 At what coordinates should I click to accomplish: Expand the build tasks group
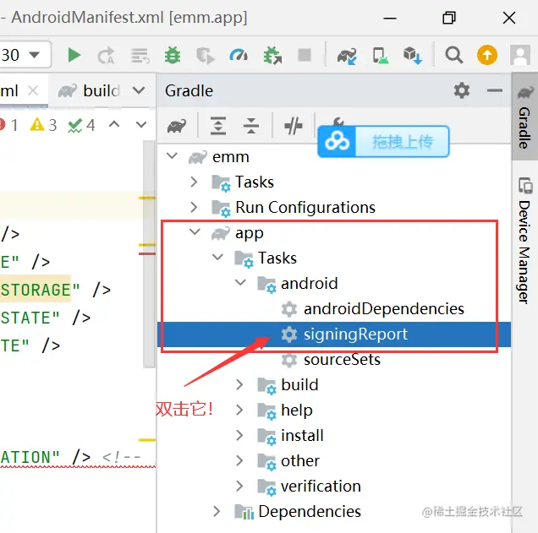(x=239, y=384)
